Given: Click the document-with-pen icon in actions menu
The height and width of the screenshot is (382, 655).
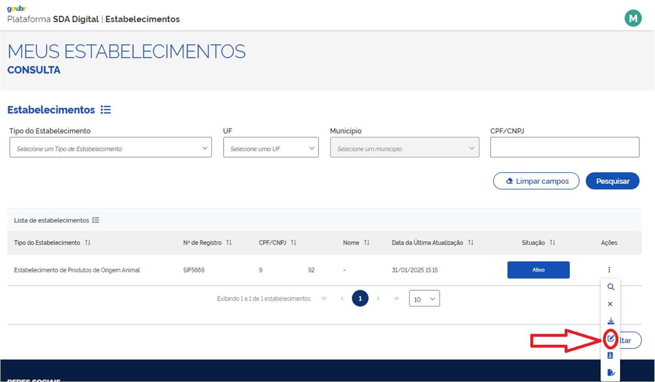Looking at the screenshot, I should tap(610, 373).
